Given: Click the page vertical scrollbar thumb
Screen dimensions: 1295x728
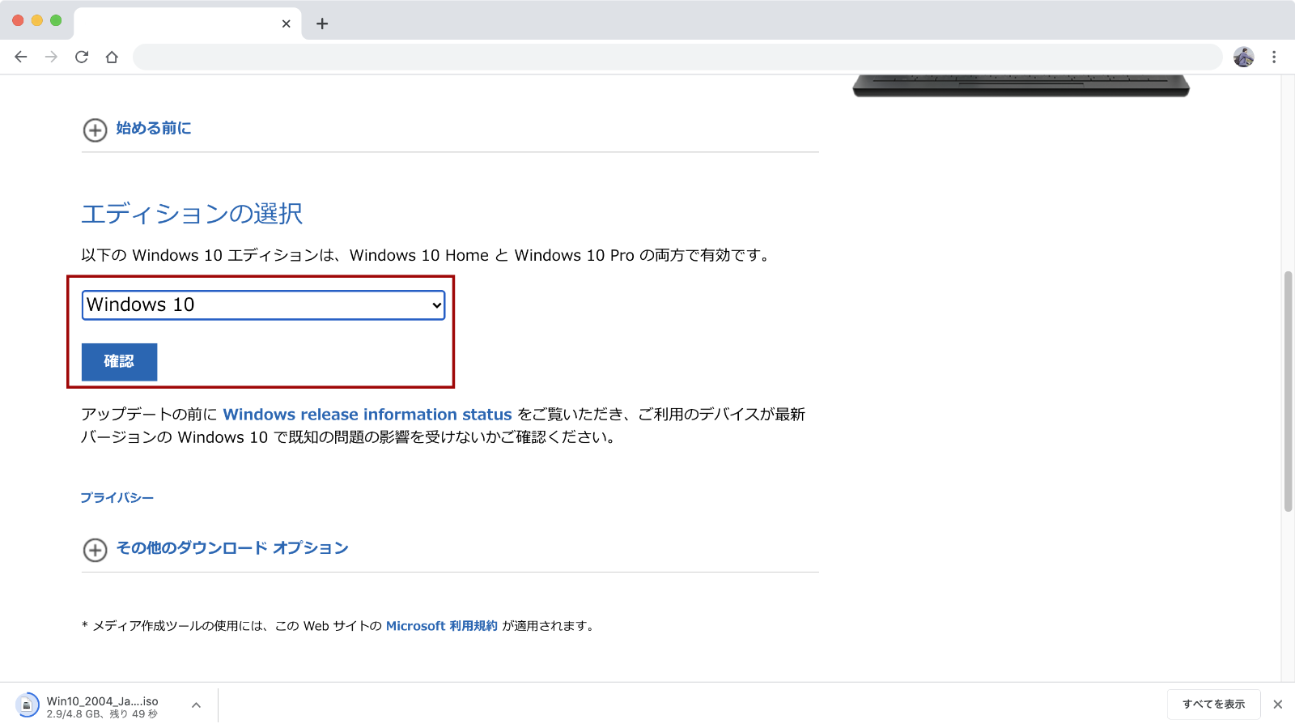Looking at the screenshot, I should 1288,392.
